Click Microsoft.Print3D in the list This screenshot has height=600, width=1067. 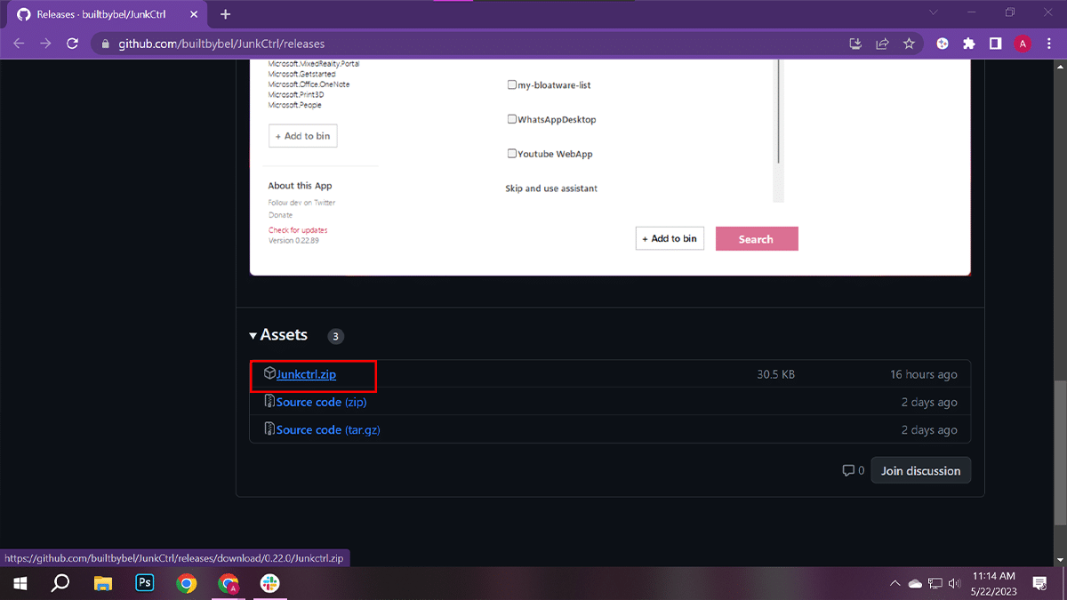(x=297, y=94)
